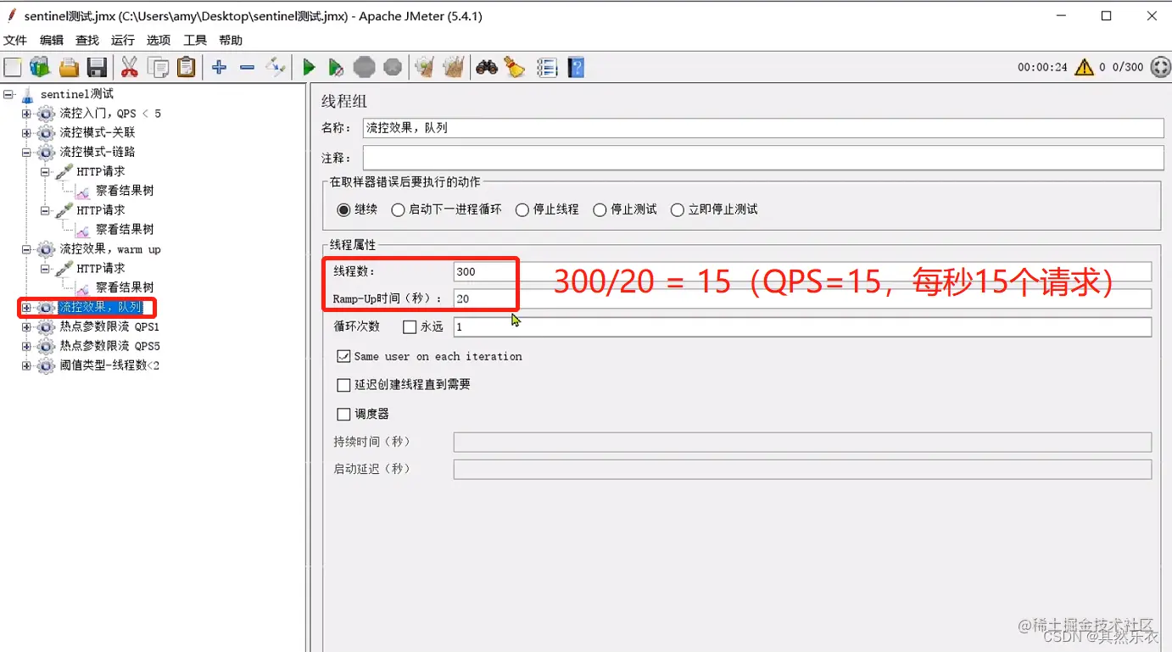This screenshot has height=652, width=1172.
Task: Enable 延迟创建线程直到需要 checkbox
Action: (x=343, y=385)
